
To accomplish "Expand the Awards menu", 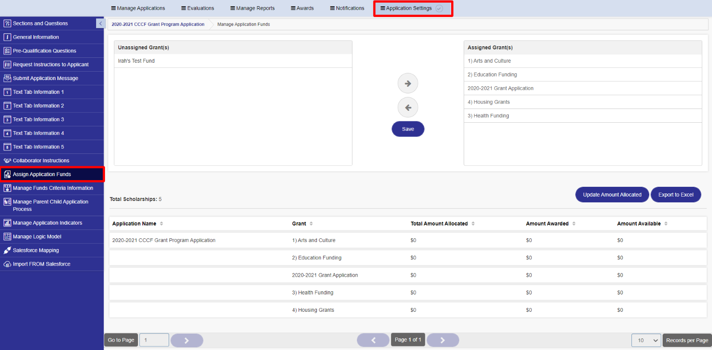I will click(302, 8).
